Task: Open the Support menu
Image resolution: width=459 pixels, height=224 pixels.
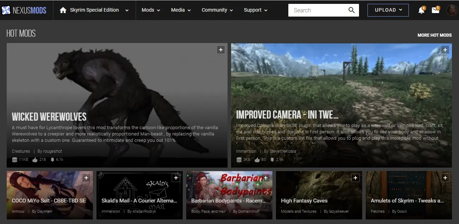Action: coord(256,10)
